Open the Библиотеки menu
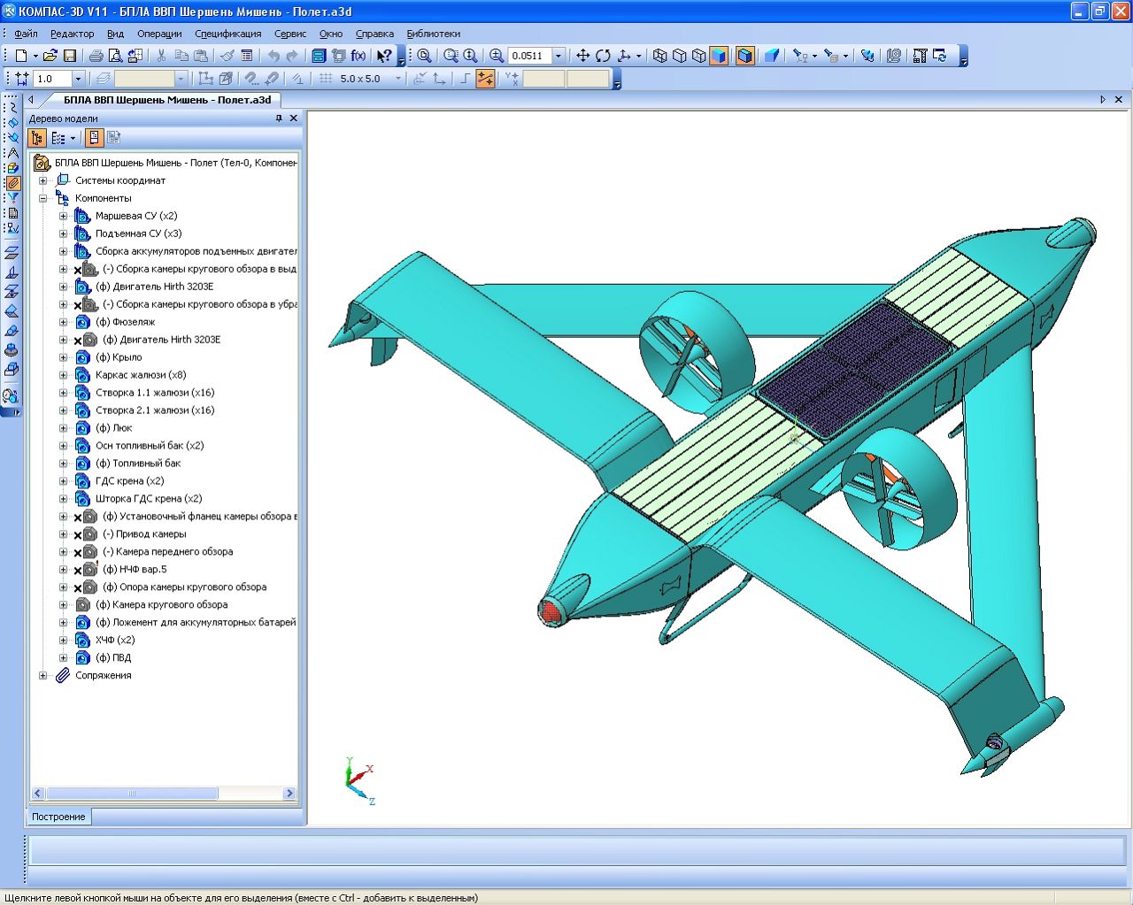The height and width of the screenshot is (905, 1133). point(433,34)
